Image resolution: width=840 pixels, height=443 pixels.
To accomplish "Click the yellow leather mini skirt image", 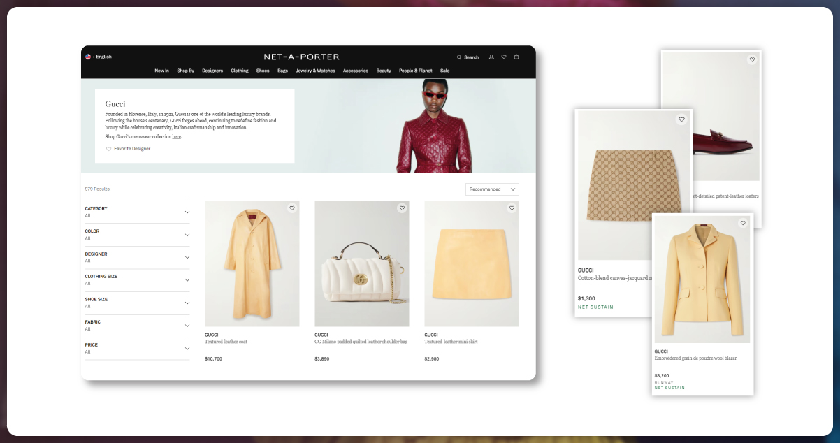I will (472, 263).
